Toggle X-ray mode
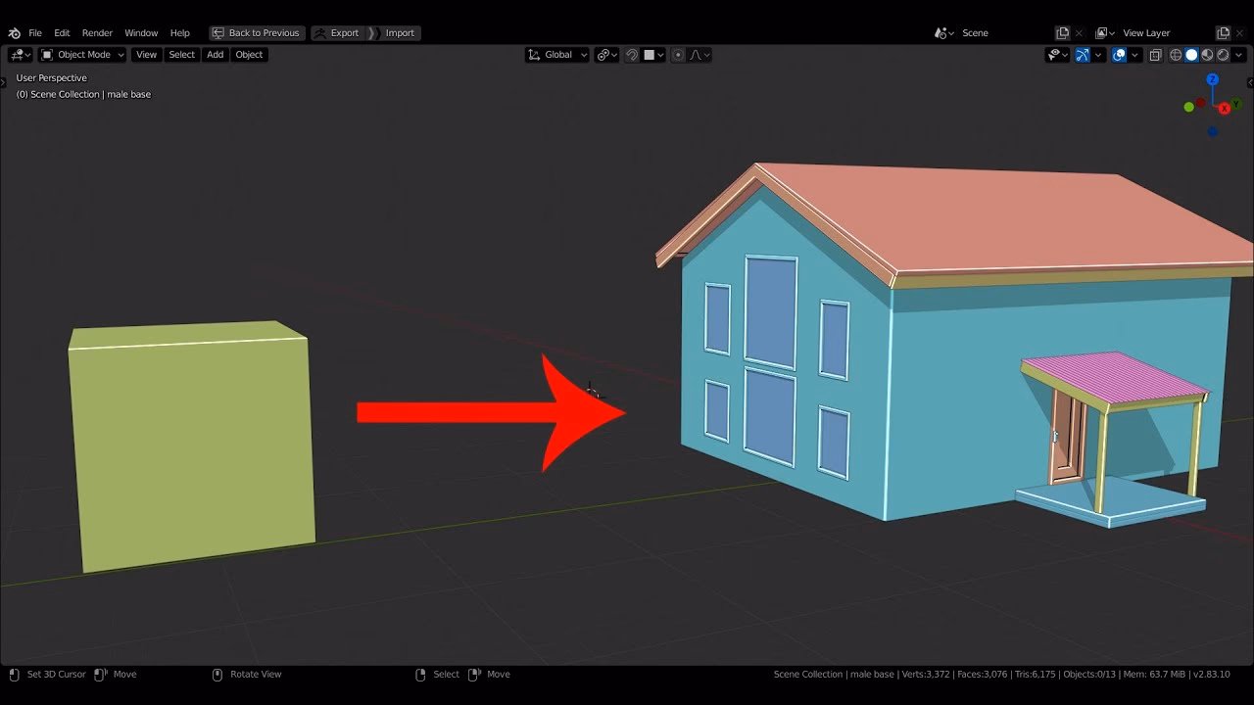This screenshot has height=705, width=1254. coord(1155,55)
